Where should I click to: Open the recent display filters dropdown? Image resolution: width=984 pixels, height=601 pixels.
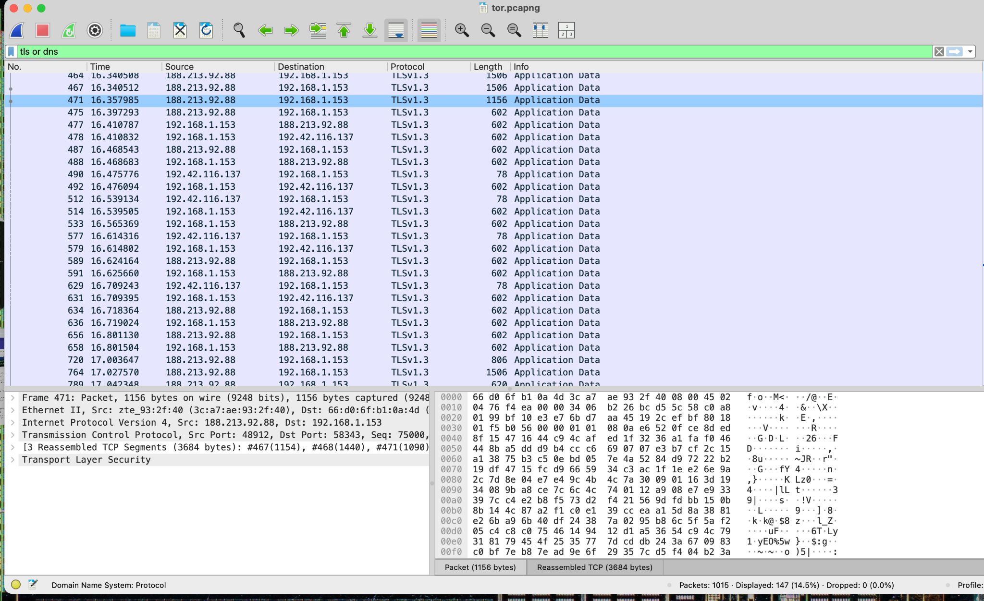click(x=970, y=51)
